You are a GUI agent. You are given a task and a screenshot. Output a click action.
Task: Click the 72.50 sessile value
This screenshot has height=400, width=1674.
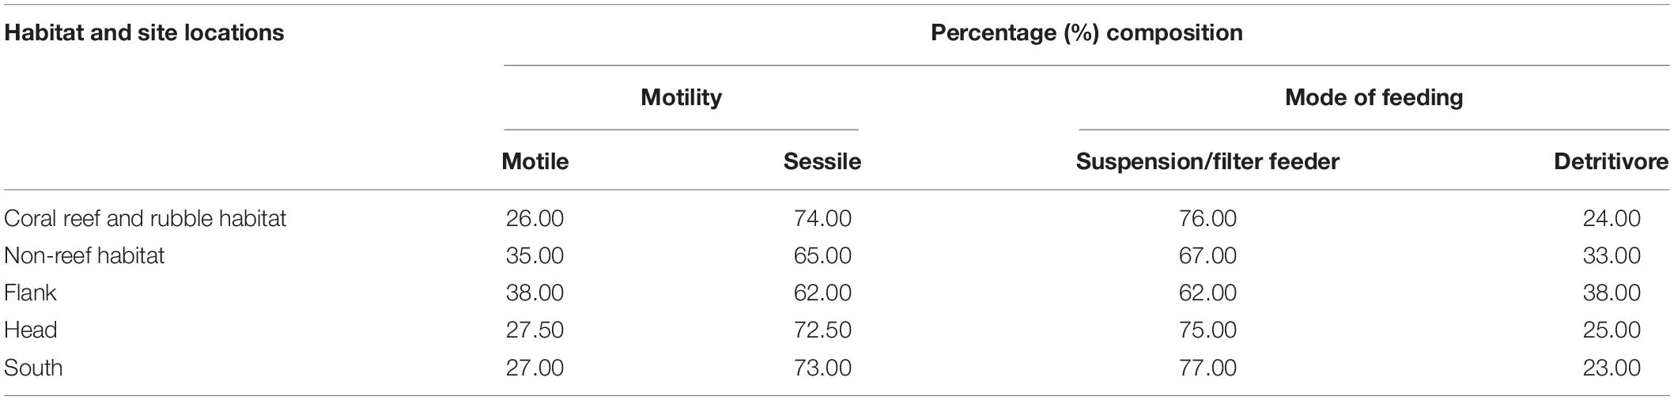822,330
